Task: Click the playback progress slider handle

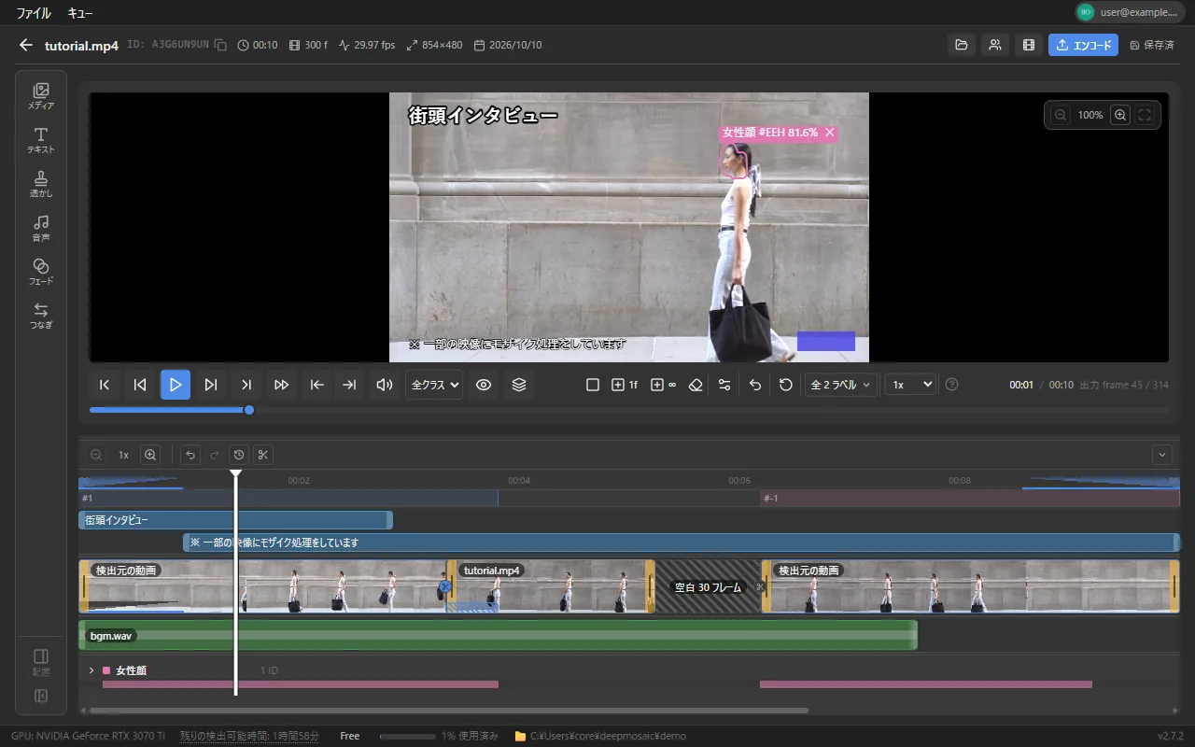Action: (249, 410)
